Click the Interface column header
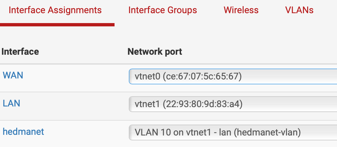337x147 pixels. click(20, 52)
